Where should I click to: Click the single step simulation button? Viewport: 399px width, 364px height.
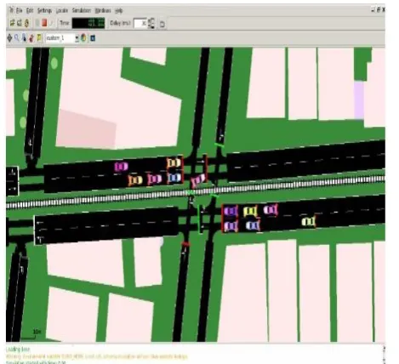[x=51, y=23]
